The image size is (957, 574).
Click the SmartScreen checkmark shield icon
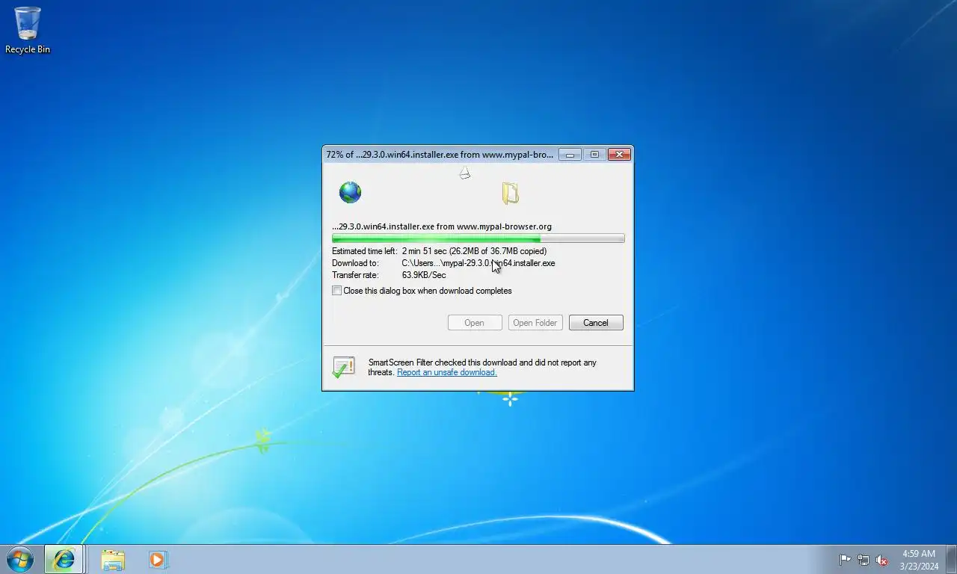coord(343,367)
